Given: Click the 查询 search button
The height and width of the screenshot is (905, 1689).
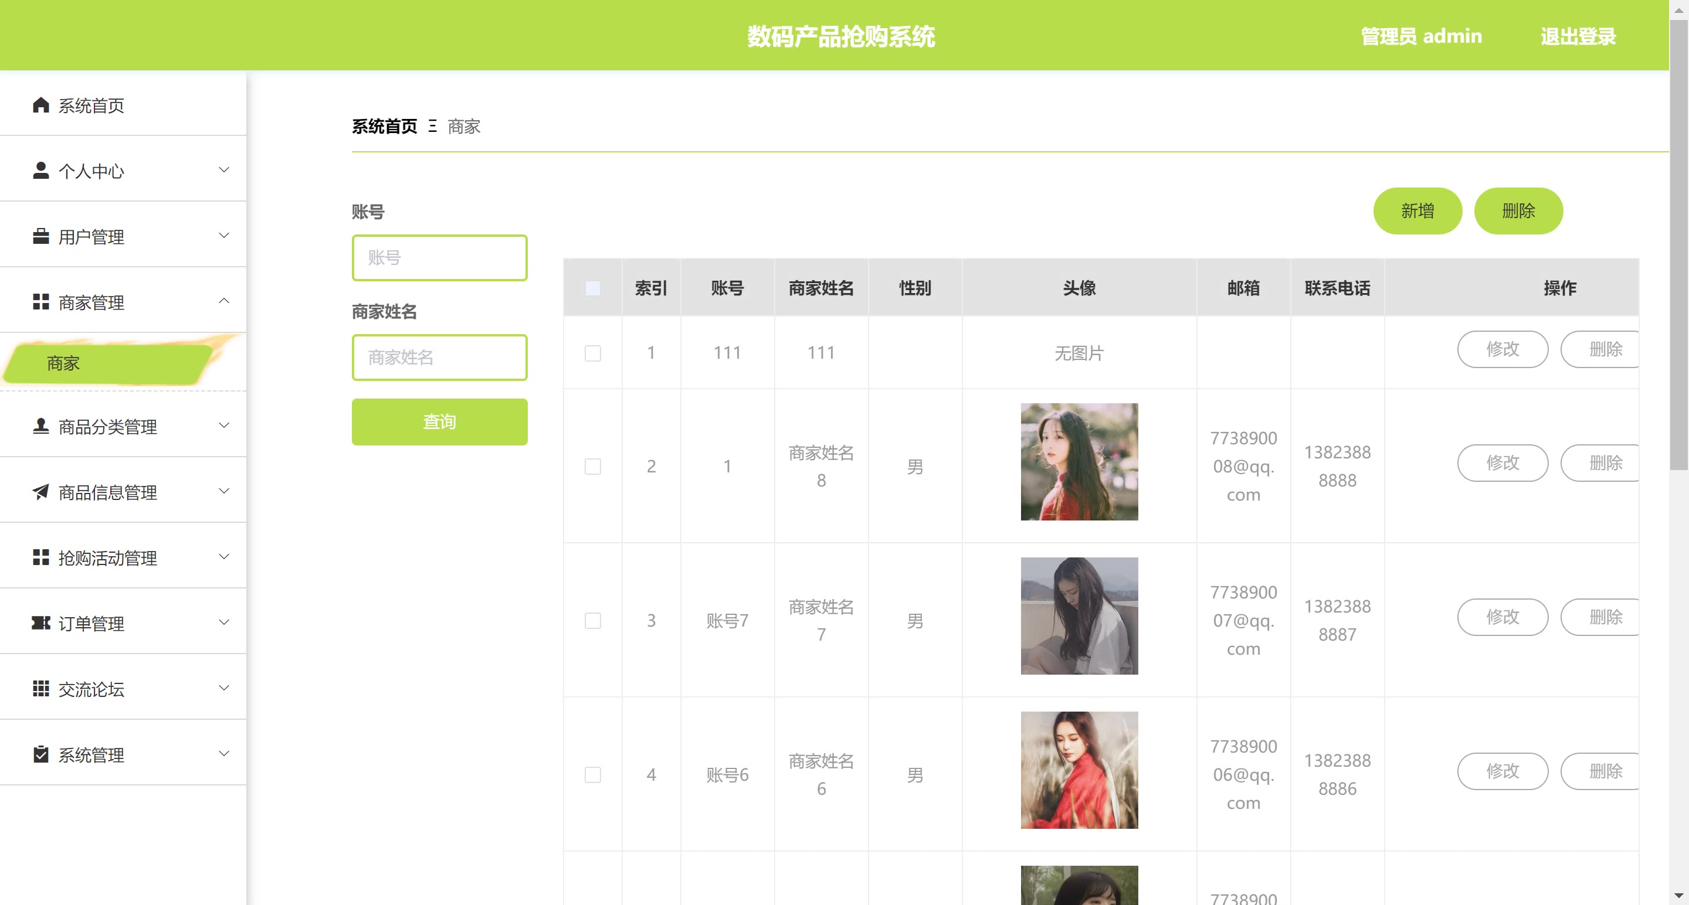Looking at the screenshot, I should pyautogui.click(x=439, y=421).
